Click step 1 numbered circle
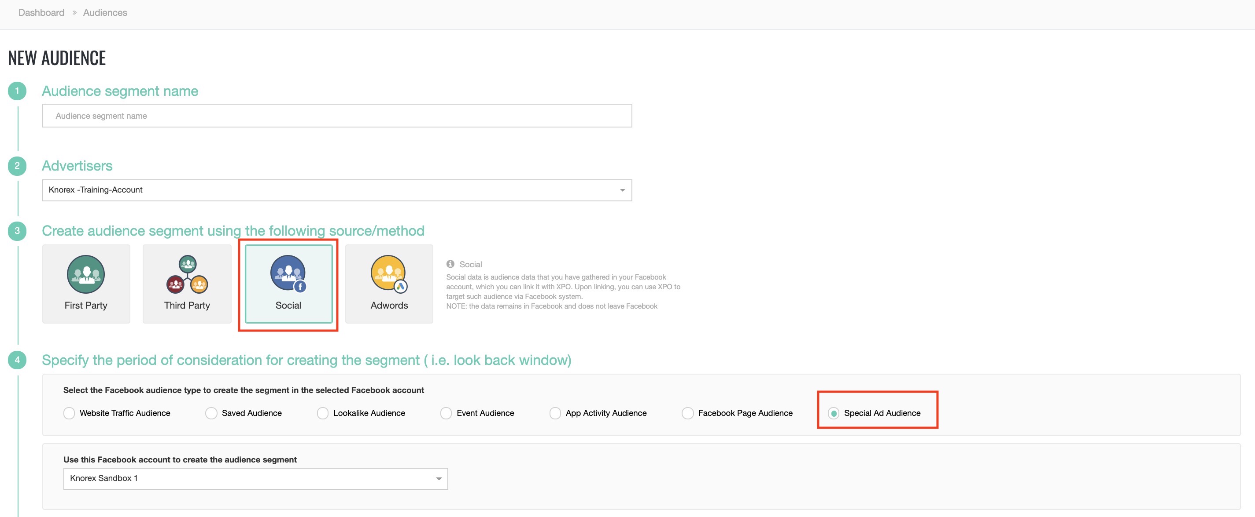 [x=17, y=91]
